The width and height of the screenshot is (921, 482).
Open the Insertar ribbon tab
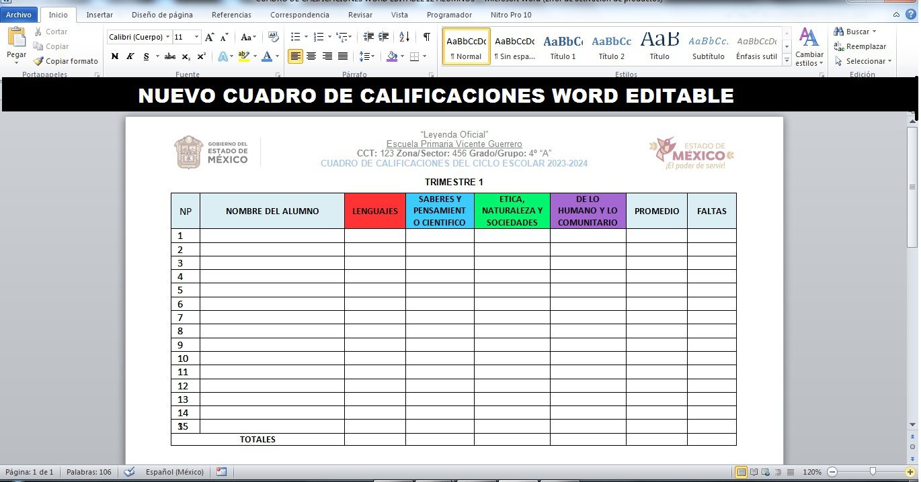pyautogui.click(x=99, y=15)
